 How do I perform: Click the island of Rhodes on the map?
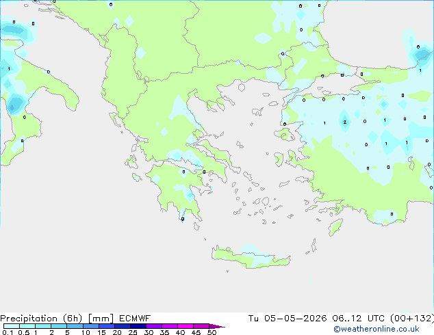point(335,227)
